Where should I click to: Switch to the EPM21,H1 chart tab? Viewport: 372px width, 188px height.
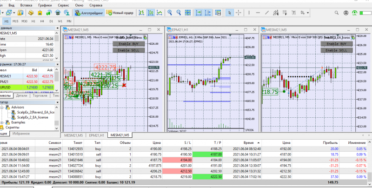point(96,135)
